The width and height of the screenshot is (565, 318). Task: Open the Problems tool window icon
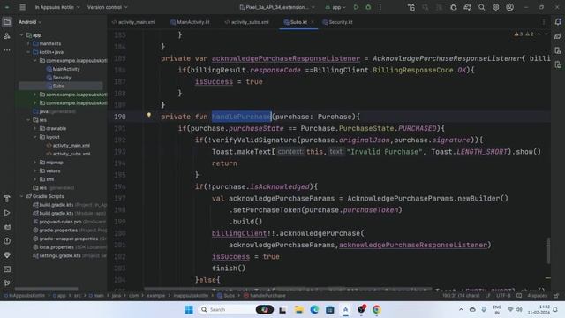[x=7, y=241]
